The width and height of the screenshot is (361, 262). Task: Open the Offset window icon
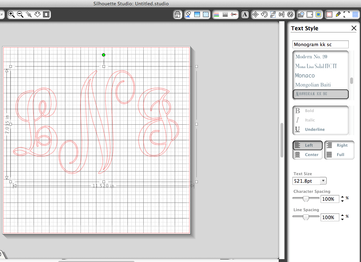(310, 15)
